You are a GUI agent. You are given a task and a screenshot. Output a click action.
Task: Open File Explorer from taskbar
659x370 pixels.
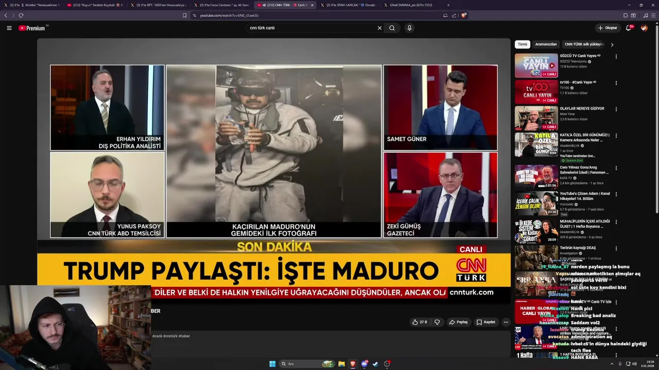click(341, 364)
